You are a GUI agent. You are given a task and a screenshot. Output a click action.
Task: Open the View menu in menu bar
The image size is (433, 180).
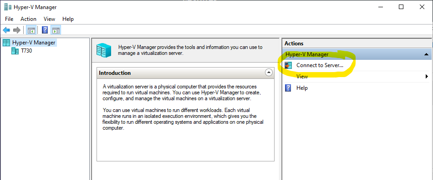pyautogui.click(x=50, y=19)
